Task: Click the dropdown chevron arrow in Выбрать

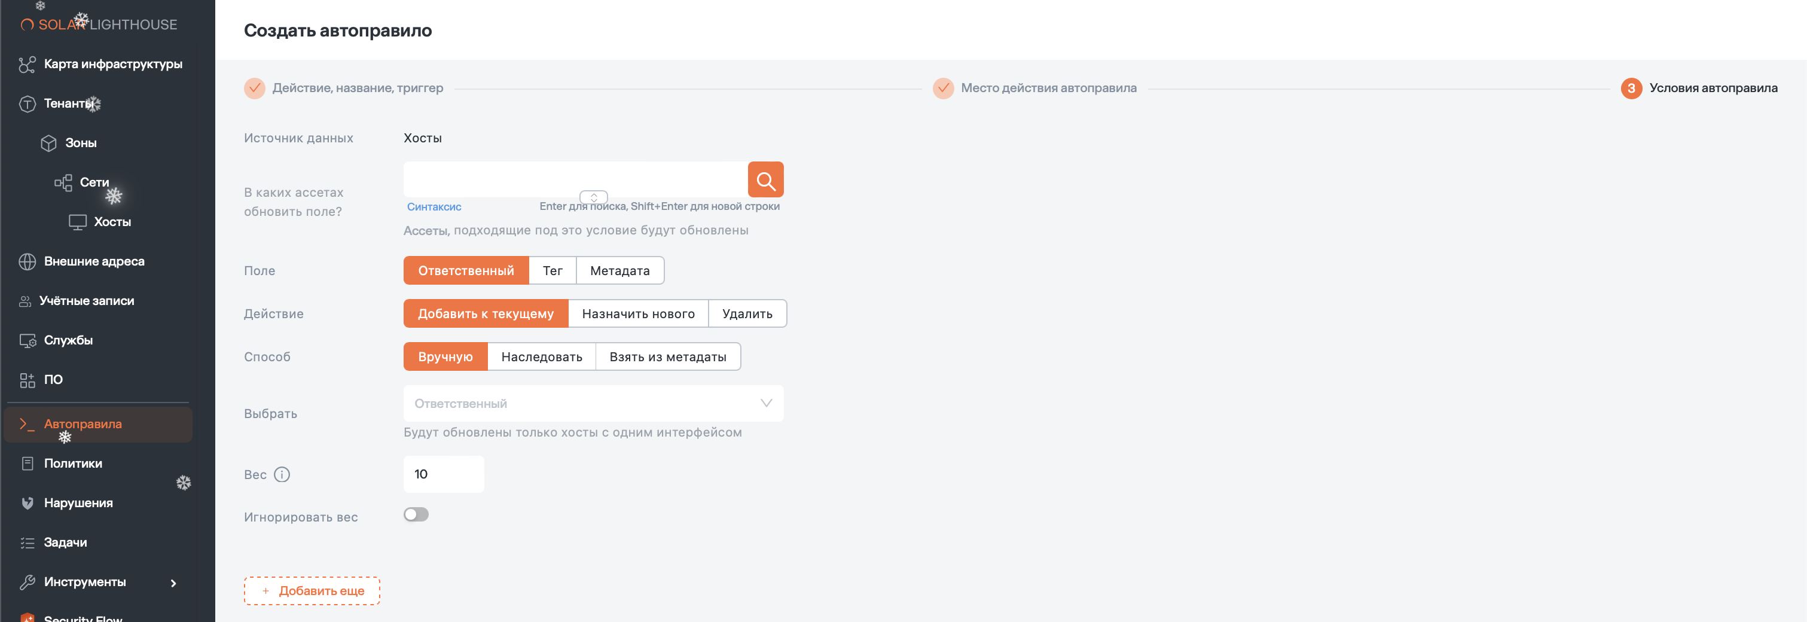Action: click(766, 403)
